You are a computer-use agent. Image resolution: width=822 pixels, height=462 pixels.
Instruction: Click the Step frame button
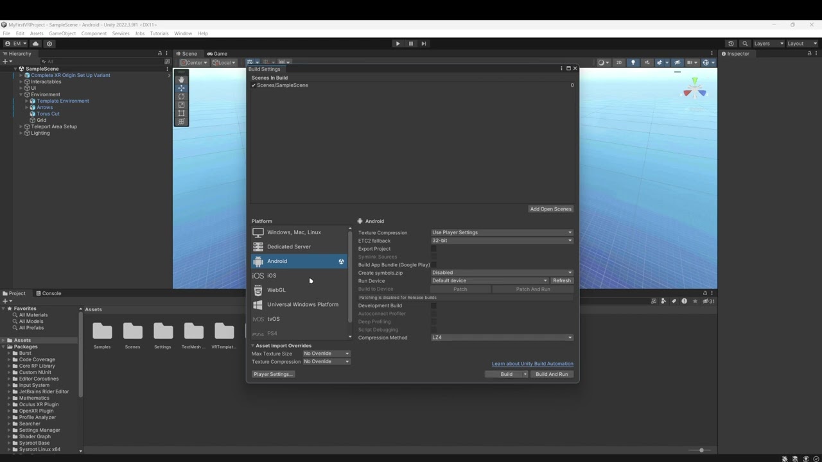coord(424,44)
